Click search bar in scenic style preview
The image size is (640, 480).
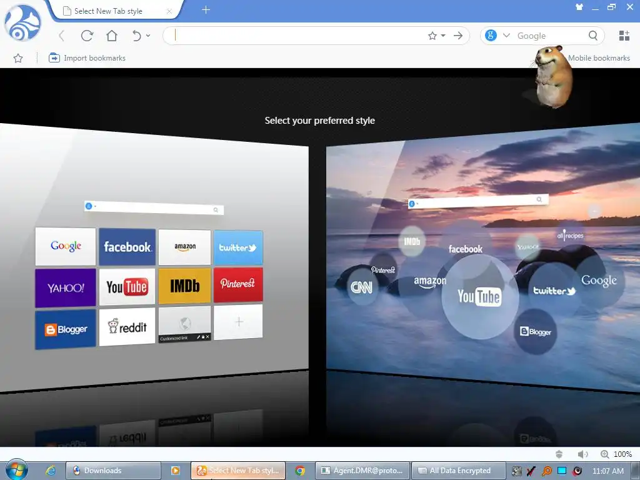tap(478, 201)
